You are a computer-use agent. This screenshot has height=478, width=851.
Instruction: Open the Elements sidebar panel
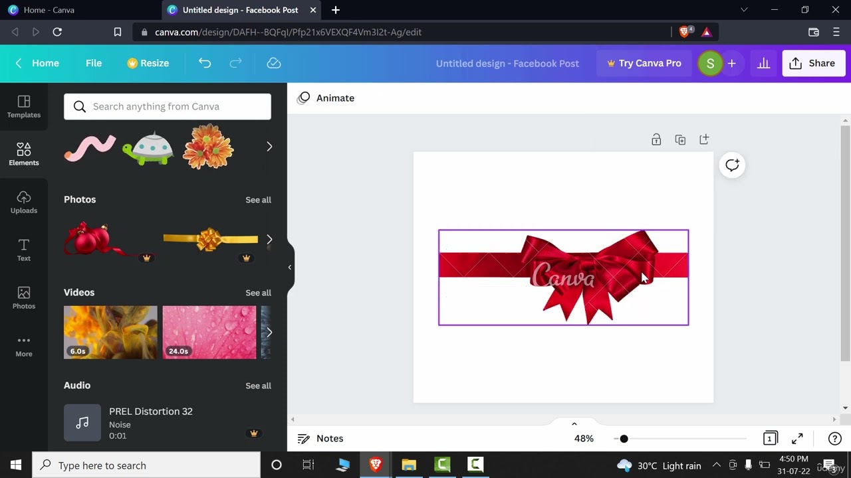(24, 155)
